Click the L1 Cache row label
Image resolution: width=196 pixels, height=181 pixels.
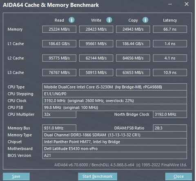pos(16,44)
